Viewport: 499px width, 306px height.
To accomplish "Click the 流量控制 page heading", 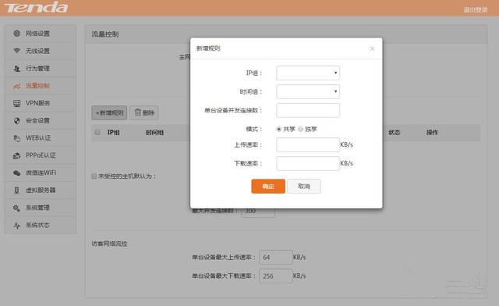I will click(x=105, y=34).
